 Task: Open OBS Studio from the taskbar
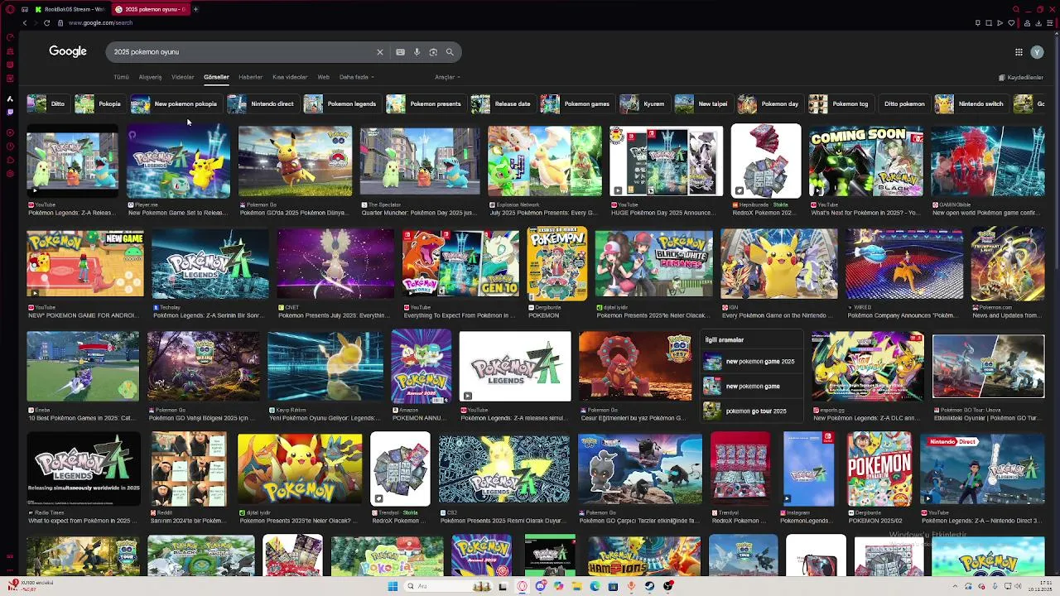point(668,586)
